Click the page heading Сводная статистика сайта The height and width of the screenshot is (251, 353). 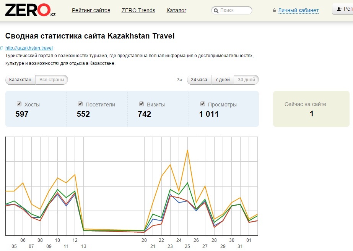click(90, 36)
